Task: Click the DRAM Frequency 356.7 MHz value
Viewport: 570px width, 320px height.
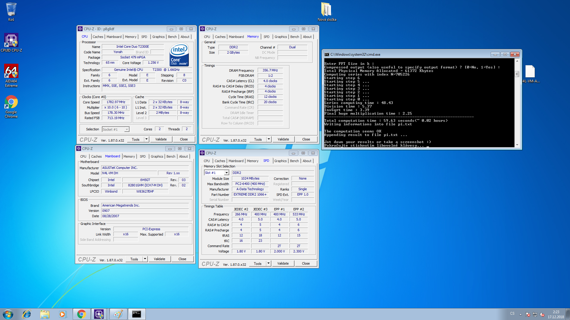Action: coord(270,70)
